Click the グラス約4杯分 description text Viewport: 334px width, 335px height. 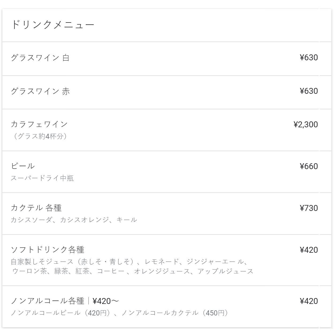click(40, 136)
